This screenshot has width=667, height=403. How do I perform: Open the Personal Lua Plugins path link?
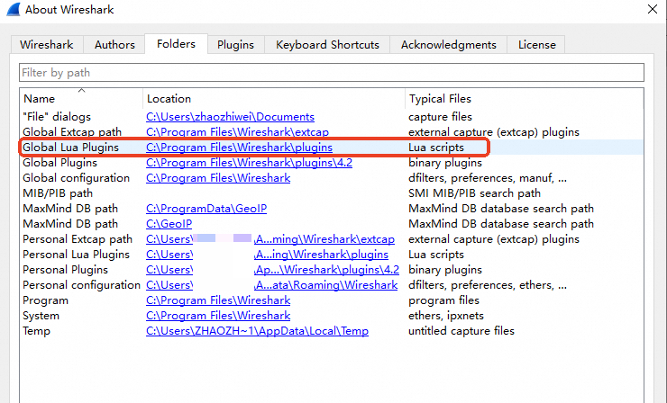pos(267,255)
